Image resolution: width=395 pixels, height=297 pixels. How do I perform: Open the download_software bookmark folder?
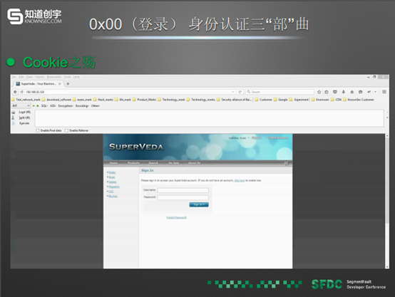(x=56, y=100)
